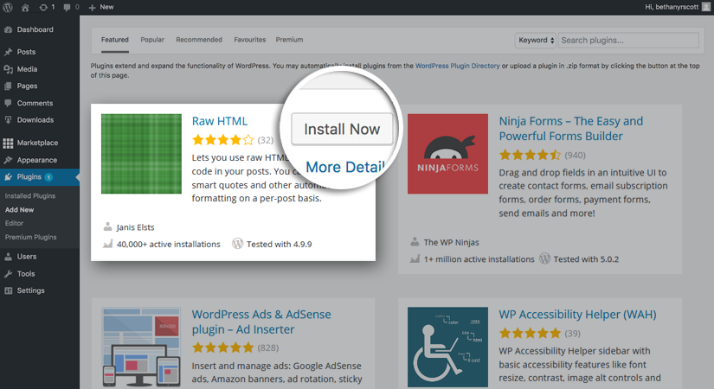714x389 pixels.
Task: Click the Raw HTML green thumbnail
Action: (141, 154)
